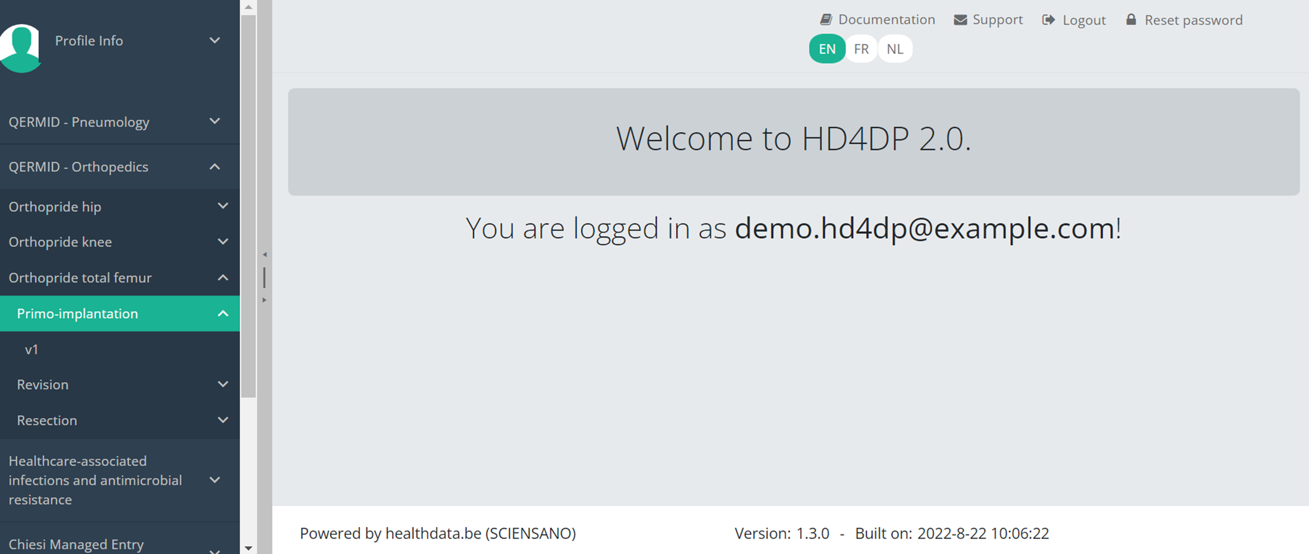Expand Orthopride hip menu
The image size is (1309, 554).
pos(223,206)
